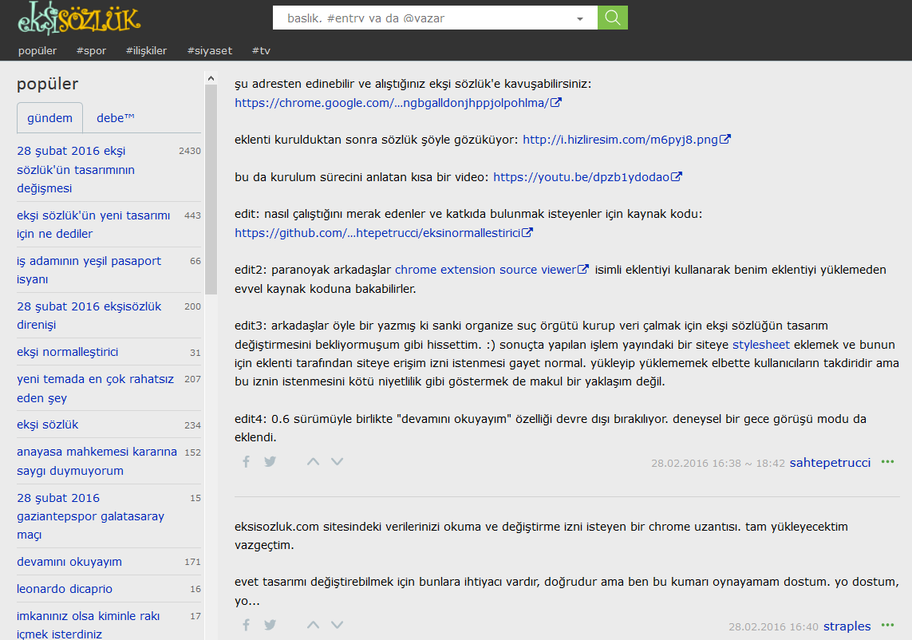
Task: Open the leonardo dicaprio topic
Action: (x=65, y=589)
